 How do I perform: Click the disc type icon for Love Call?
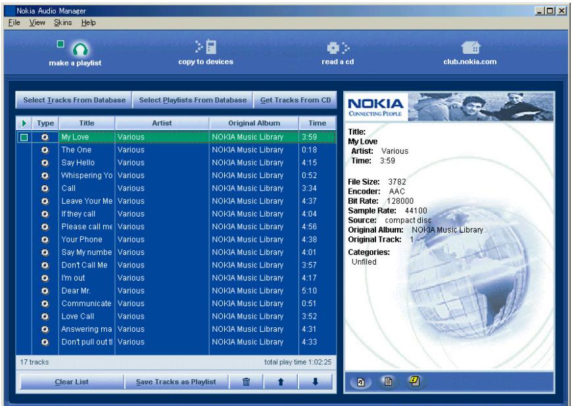point(45,317)
